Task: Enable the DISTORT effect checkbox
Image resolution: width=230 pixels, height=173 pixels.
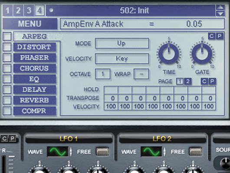Action: coord(7,47)
